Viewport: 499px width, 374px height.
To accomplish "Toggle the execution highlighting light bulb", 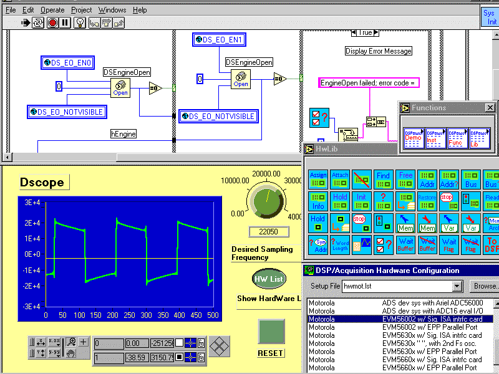I will pyautogui.click(x=80, y=22).
